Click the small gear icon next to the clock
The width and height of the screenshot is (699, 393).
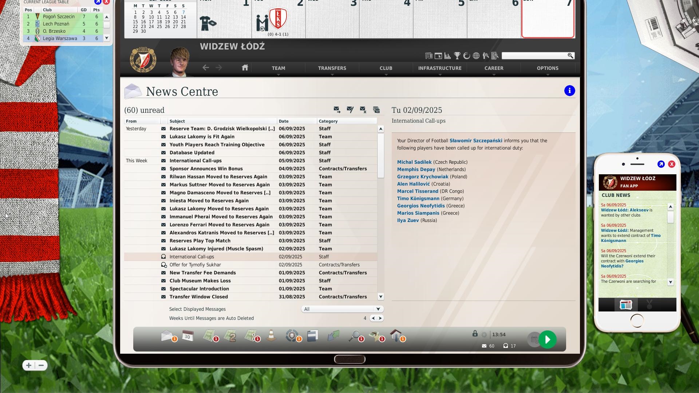click(484, 335)
